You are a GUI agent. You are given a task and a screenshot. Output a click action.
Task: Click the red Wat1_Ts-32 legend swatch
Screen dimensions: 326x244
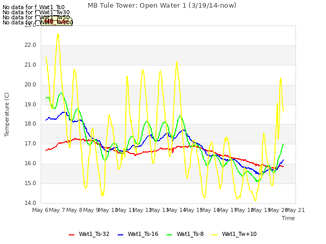71,235
